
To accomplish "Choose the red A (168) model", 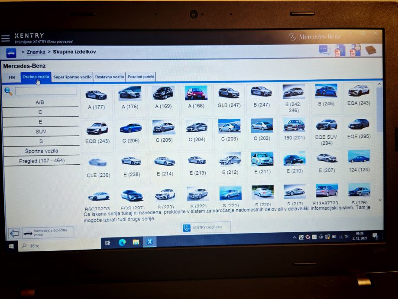I will [196, 97].
